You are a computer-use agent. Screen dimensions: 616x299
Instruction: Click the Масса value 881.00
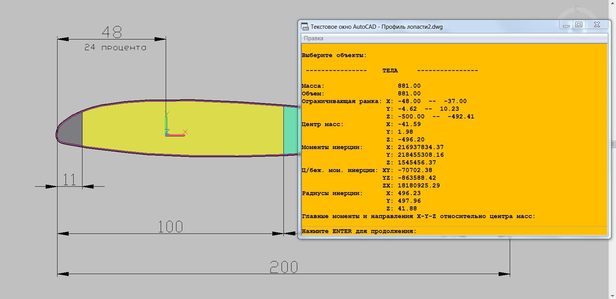409,86
